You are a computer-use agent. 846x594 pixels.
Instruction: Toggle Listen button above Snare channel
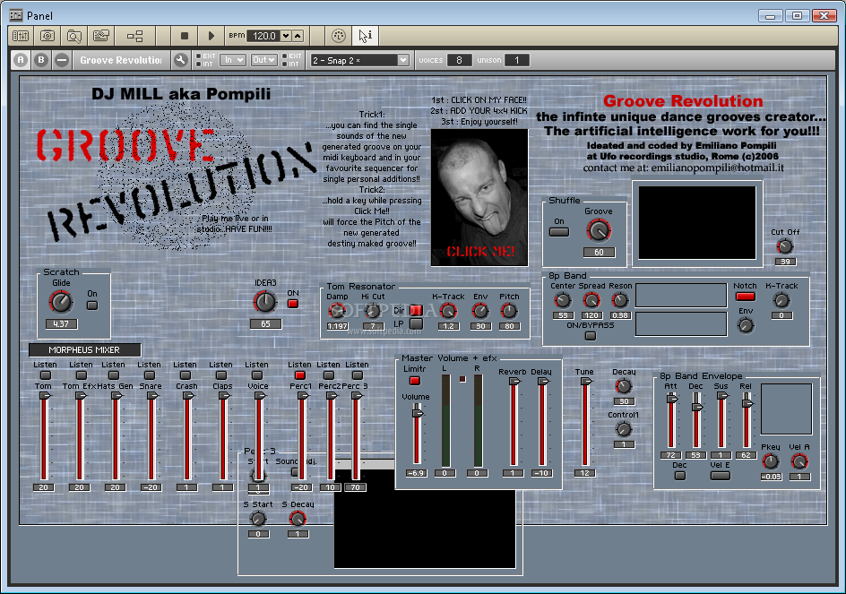[150, 375]
